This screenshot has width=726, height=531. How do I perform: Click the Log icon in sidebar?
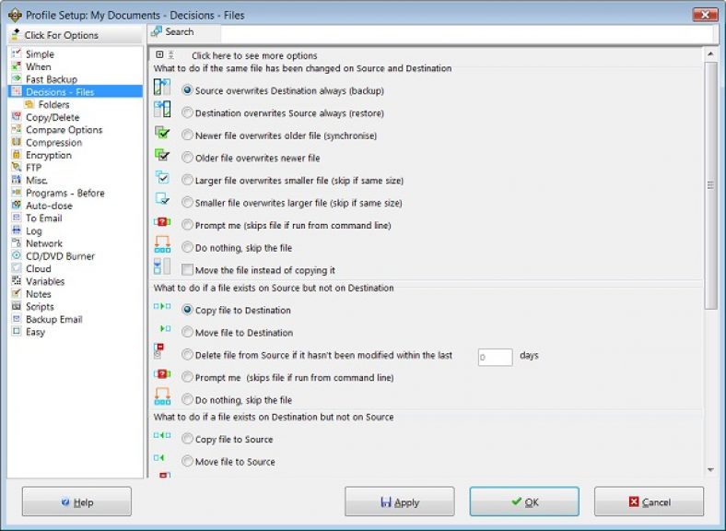coord(17,230)
